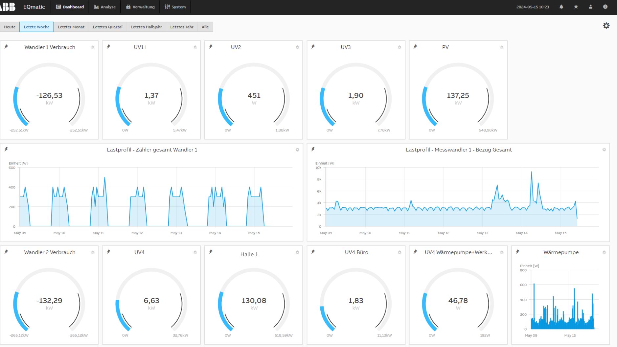617x347 pixels.
Task: Open the Analyse menu
Action: (x=105, y=7)
